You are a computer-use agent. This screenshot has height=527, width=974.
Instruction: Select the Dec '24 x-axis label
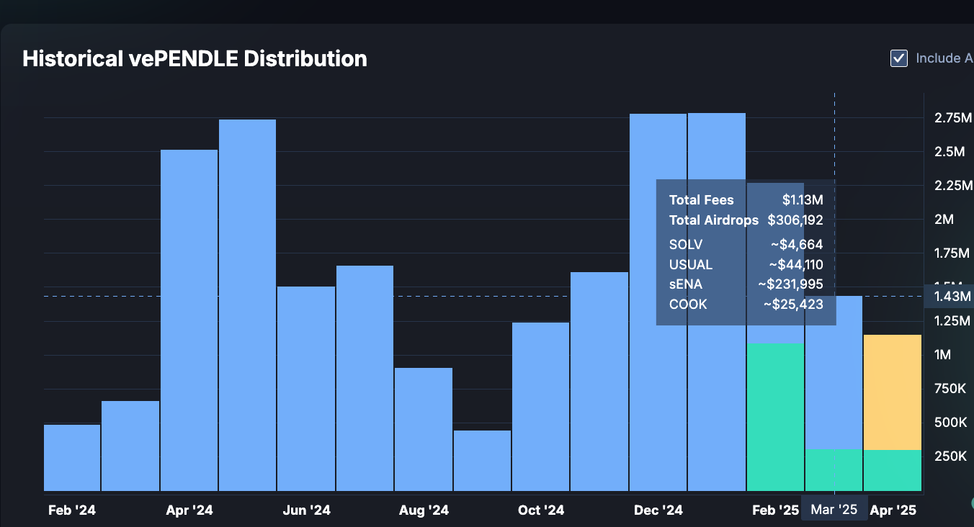pos(658,510)
